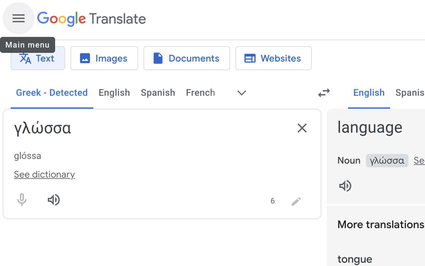The height and width of the screenshot is (266, 425).
Task: Click the character count 6
Action: pyautogui.click(x=273, y=201)
